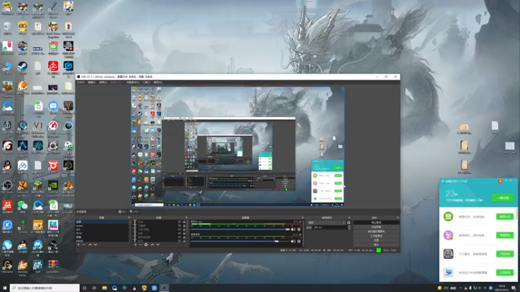Image resolution: width=520 pixels, height=292 pixels.
Task: Add a new source with the plus icon
Action: (135, 245)
